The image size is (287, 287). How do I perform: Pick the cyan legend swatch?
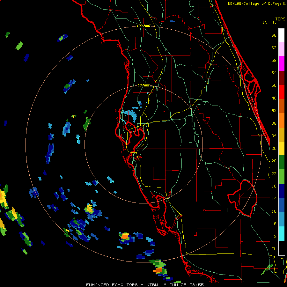tap(282, 233)
